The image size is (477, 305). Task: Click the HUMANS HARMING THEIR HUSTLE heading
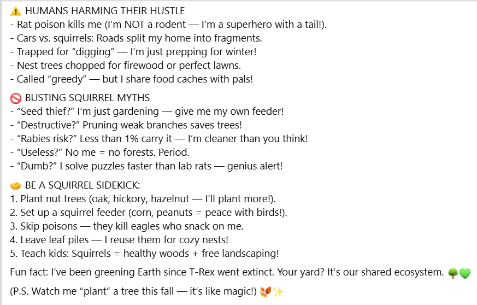[x=105, y=11]
